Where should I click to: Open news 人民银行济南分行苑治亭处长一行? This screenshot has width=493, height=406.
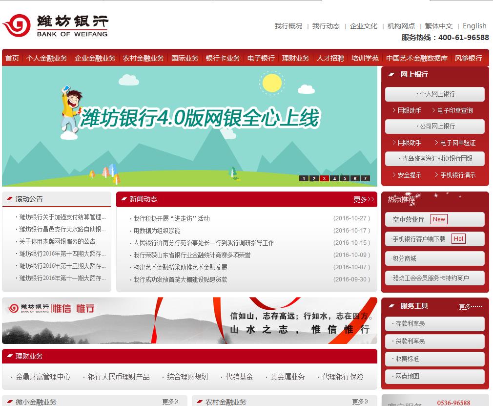tap(204, 243)
